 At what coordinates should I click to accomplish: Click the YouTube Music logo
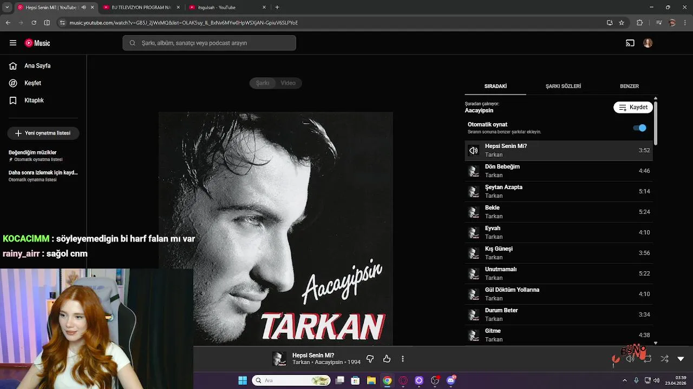point(37,43)
